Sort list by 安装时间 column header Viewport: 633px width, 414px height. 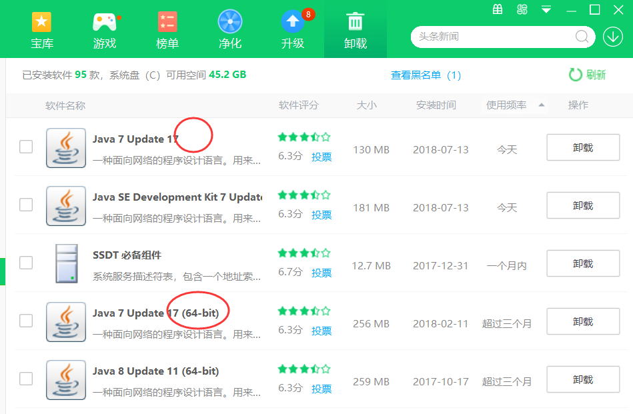pyautogui.click(x=436, y=105)
